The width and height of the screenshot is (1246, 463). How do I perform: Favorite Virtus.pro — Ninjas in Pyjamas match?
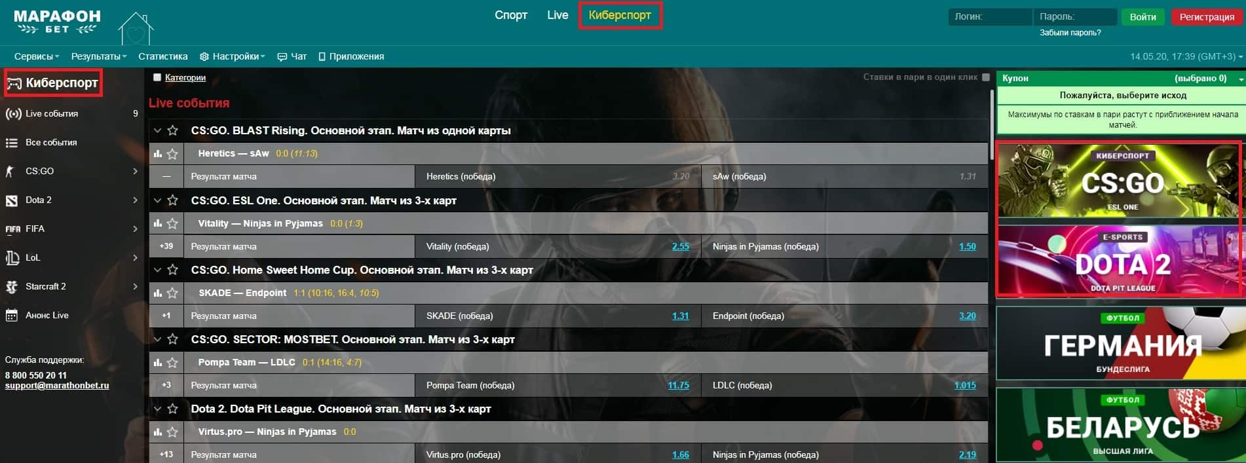coord(173,432)
